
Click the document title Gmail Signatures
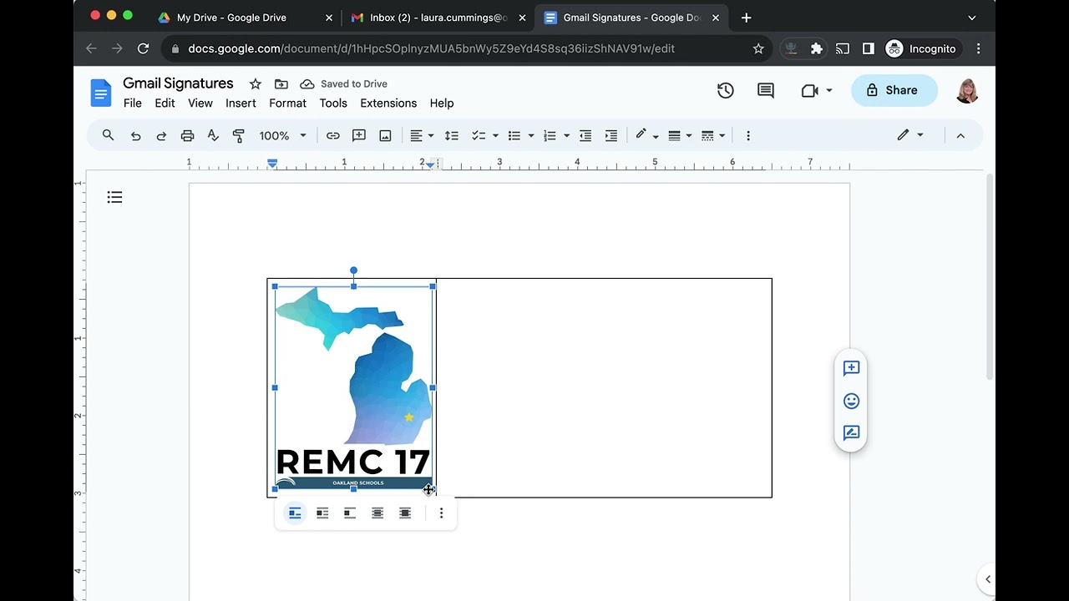(178, 83)
